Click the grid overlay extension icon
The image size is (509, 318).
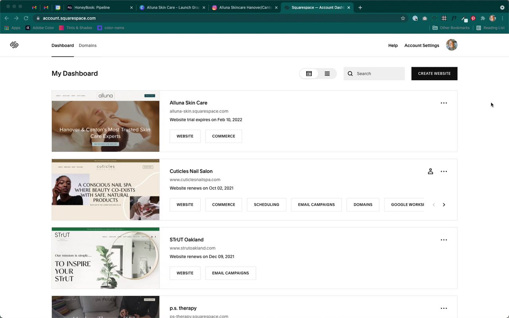444,18
